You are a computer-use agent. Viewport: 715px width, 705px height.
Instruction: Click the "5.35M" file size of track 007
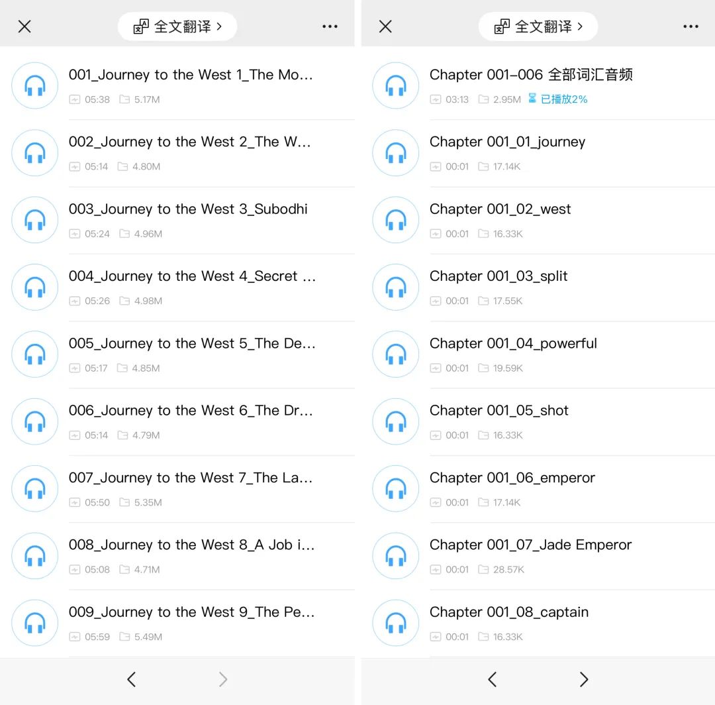pos(148,502)
